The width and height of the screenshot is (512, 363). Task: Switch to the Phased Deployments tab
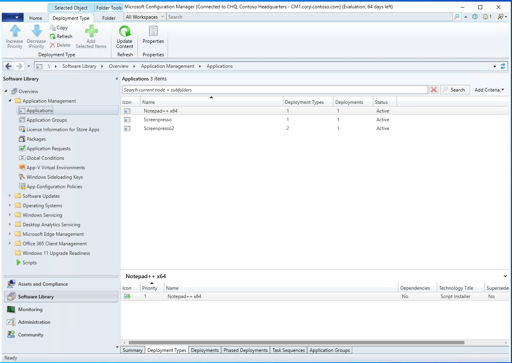click(x=246, y=350)
